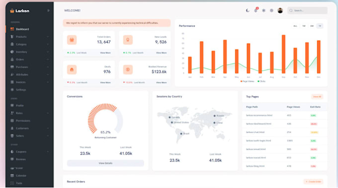338x188 pixels.
Task: Toggle the Clicks legend series
Action: (x=261, y=81)
